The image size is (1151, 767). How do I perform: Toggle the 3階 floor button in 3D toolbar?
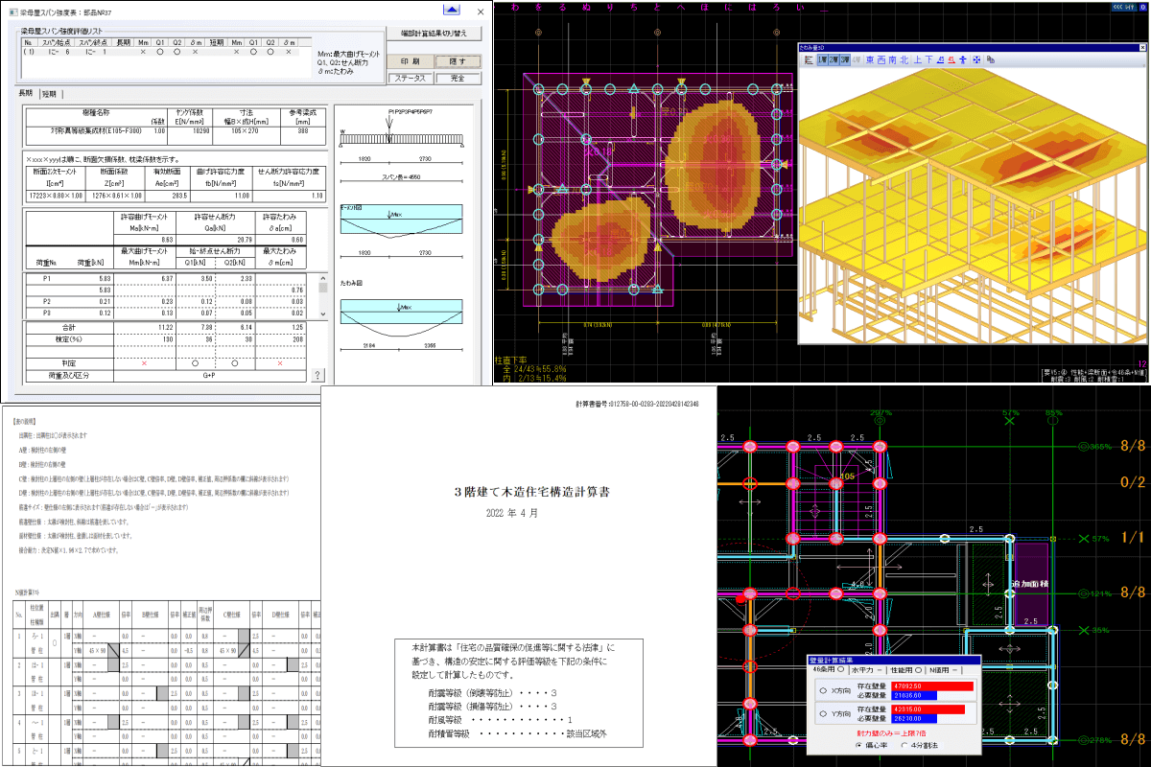[845, 59]
